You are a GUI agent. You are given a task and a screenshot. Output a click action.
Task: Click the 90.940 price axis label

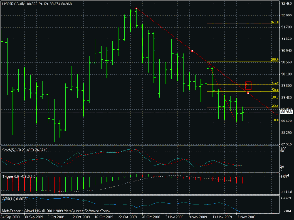[x=286, y=51]
